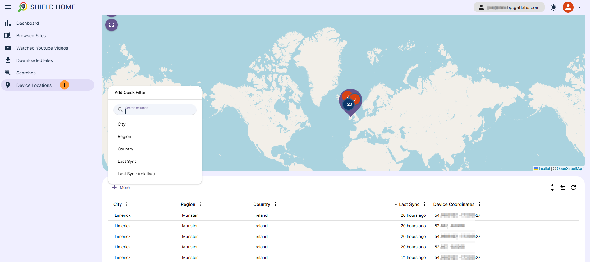Click the Device Coordinates column header
Viewport: 590px width, 262px height.
pyautogui.click(x=454, y=204)
